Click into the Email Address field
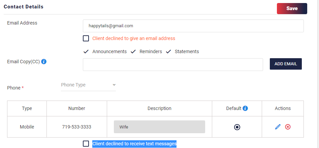319x148 pixels. point(193,26)
